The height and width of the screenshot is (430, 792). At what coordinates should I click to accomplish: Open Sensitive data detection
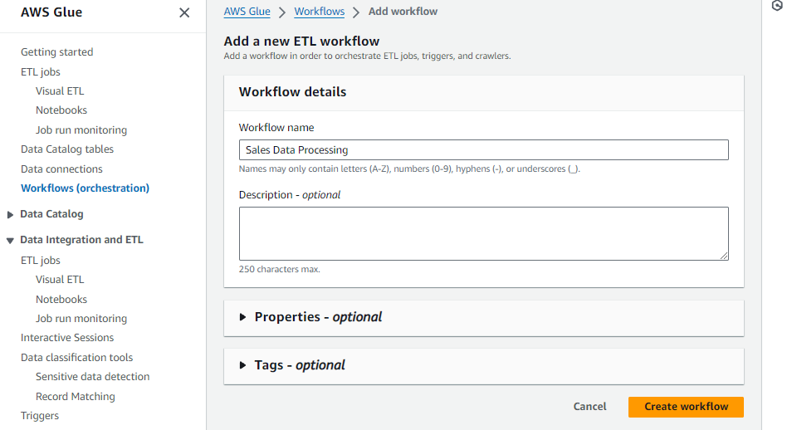point(92,377)
